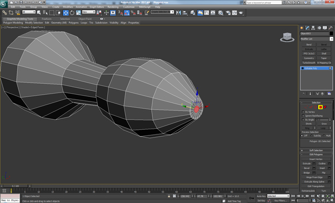Choose the Rectangular Selection Region tool
The image size is (335, 203).
point(52,13)
